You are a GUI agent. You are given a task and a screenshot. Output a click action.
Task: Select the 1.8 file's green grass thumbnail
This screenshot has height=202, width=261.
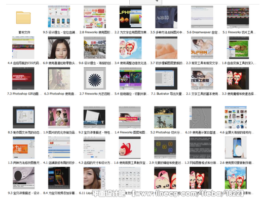238,47
